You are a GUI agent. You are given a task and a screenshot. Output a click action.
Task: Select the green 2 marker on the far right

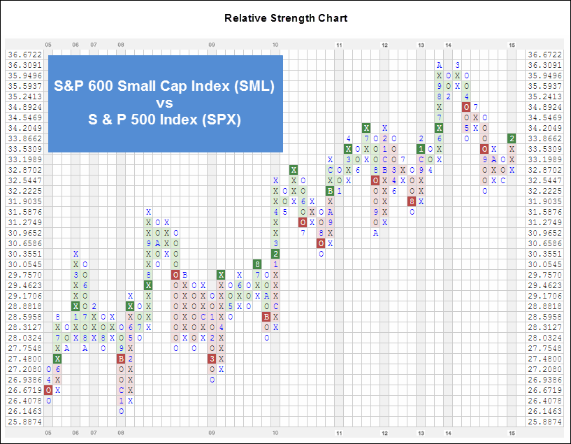[x=512, y=138]
